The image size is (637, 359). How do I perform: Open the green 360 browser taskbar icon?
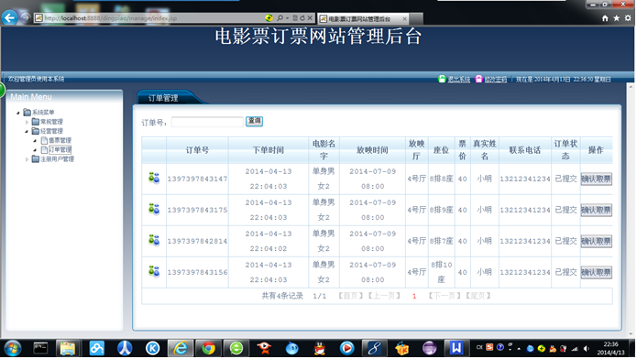[236, 348]
